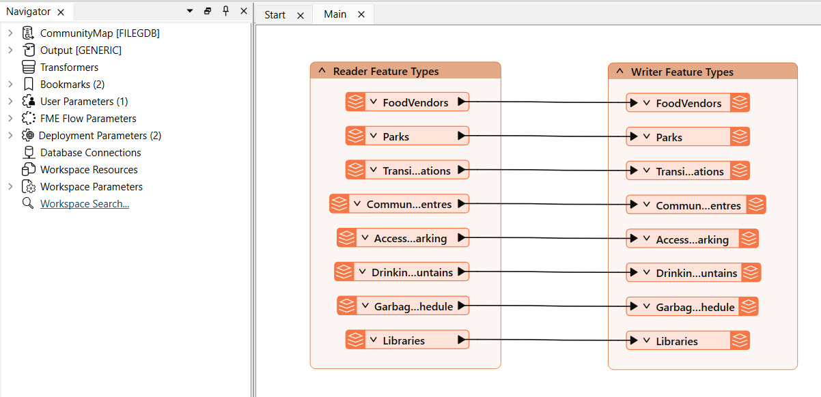Screen dimensions: 821x397
Task: Click the Database Connections icon
Action: click(x=28, y=153)
